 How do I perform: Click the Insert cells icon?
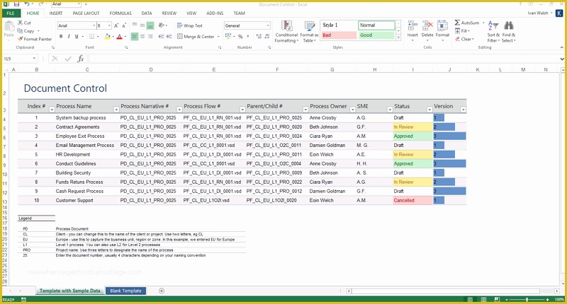(412, 26)
